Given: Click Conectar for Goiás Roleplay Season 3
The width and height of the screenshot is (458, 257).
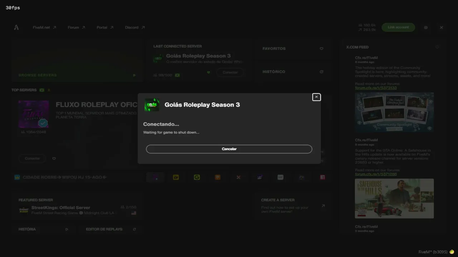Looking at the screenshot, I should (230, 72).
